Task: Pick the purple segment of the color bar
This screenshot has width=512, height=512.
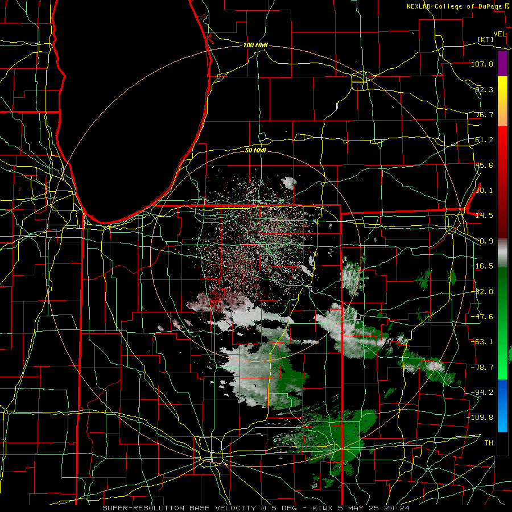Action: pos(502,63)
